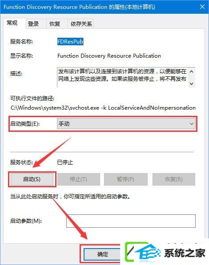Click the 恢复(R) service button
Screen dimensions: 209x265
(x=174, y=179)
